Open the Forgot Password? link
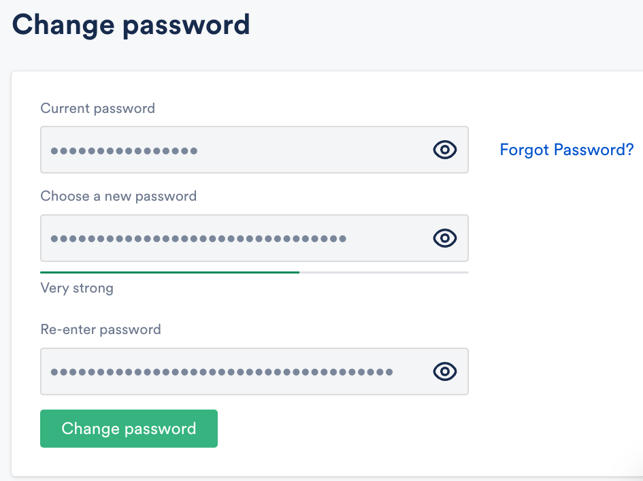The width and height of the screenshot is (643, 481). pyautogui.click(x=566, y=150)
